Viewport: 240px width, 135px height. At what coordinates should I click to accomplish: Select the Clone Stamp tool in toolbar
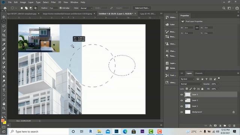point(4,58)
